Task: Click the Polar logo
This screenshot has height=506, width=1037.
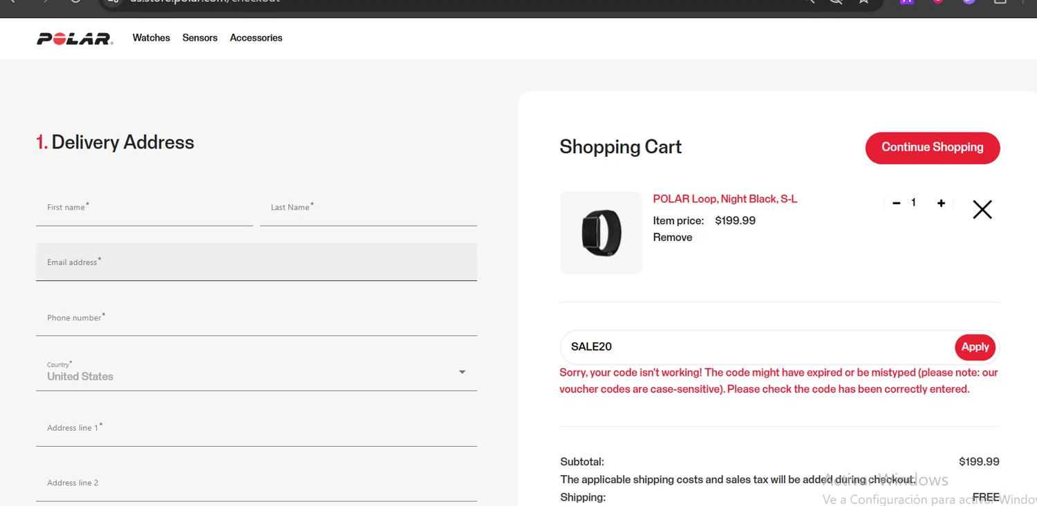Action: pyautogui.click(x=75, y=39)
